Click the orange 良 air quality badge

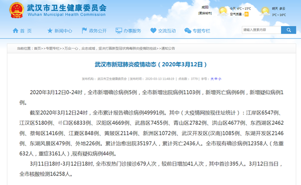pyautogui.click(x=246, y=14)
